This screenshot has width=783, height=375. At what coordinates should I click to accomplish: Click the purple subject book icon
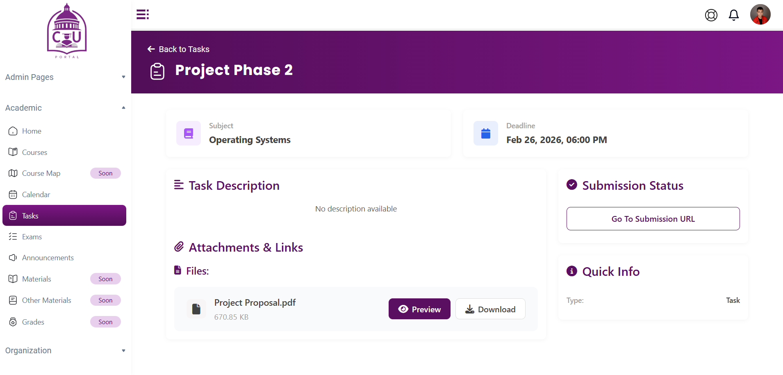coord(189,133)
